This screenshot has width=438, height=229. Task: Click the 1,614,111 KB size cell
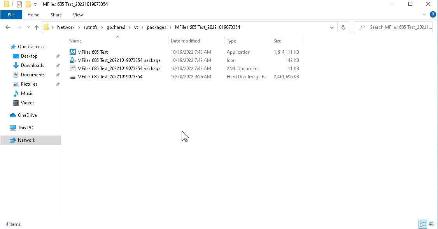286,52
